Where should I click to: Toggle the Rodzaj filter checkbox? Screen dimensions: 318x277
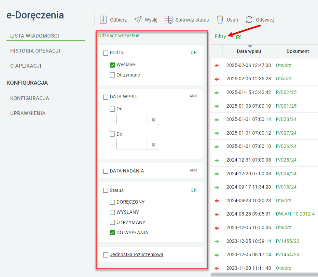pyautogui.click(x=106, y=53)
